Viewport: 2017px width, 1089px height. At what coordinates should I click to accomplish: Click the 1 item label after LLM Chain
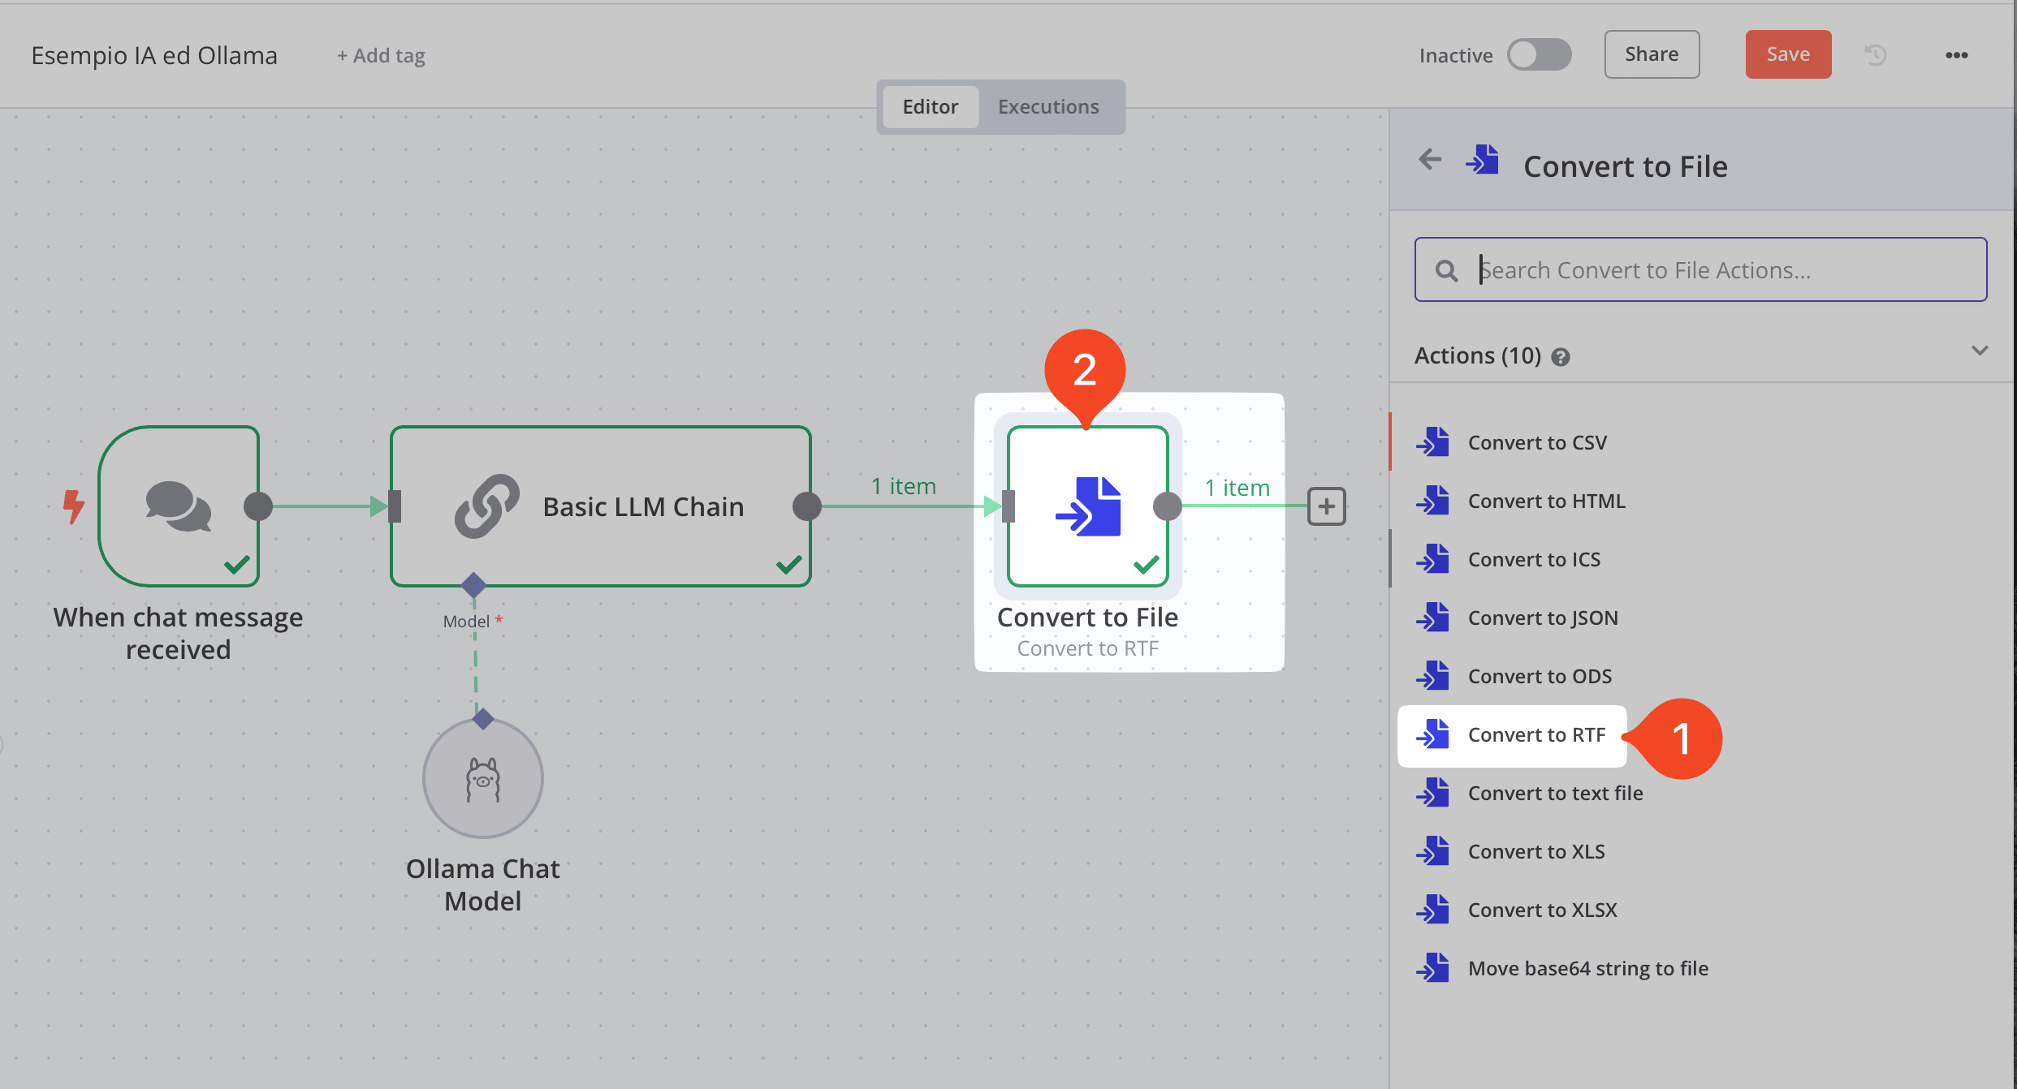(x=903, y=486)
